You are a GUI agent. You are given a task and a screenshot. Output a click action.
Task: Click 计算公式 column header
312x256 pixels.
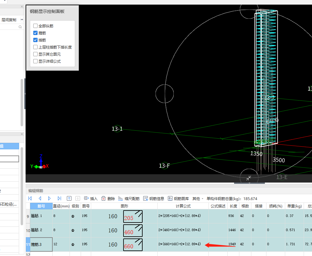pos(183,206)
